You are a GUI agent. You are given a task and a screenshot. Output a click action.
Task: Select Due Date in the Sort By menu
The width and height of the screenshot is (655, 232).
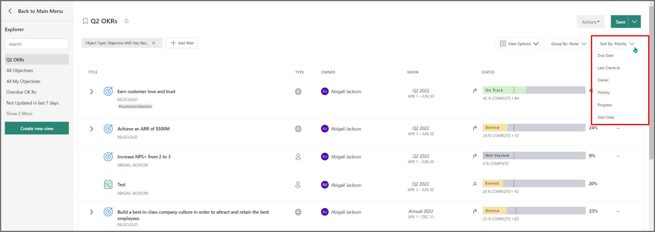[x=605, y=56]
